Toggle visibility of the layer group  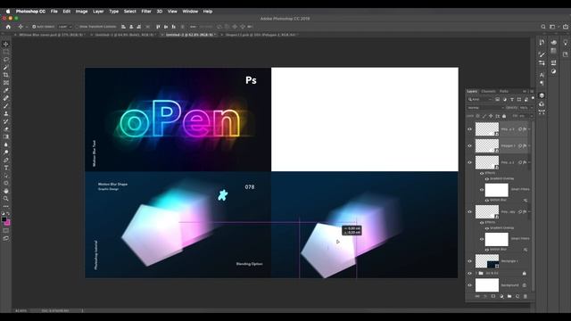point(469,274)
